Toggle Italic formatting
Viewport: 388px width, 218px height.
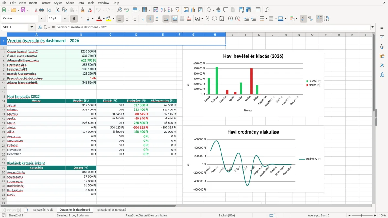tap(81, 19)
